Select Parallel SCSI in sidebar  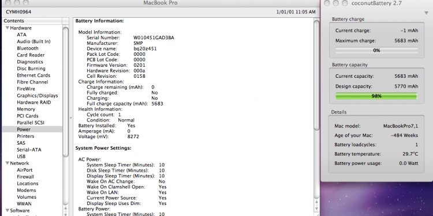tap(31, 123)
